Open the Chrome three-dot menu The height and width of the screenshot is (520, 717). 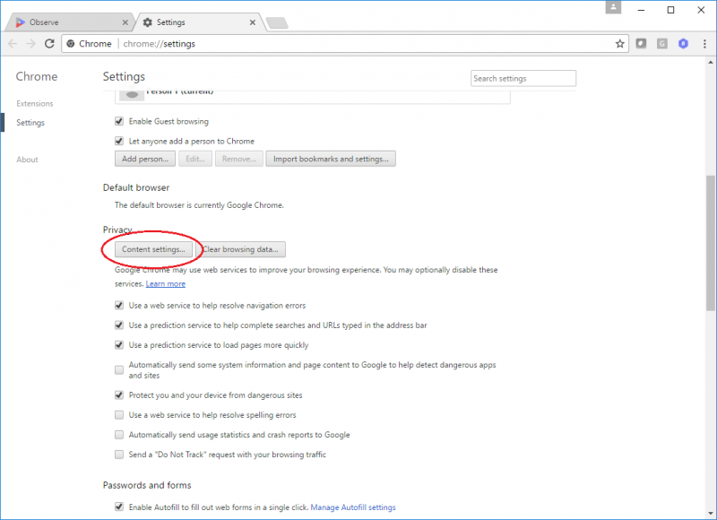point(704,44)
